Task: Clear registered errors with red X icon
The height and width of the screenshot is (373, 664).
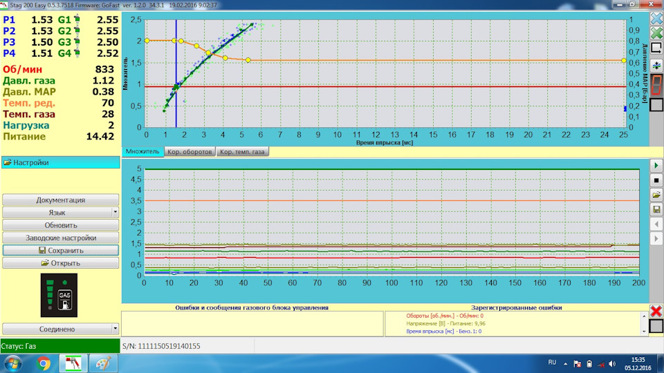Action: coord(656,312)
